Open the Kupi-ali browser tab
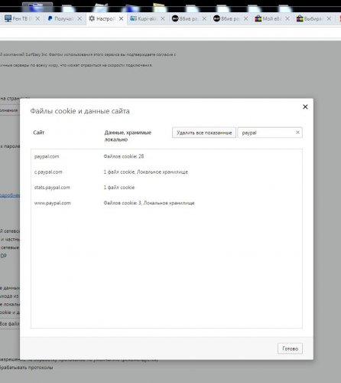 coord(147,18)
